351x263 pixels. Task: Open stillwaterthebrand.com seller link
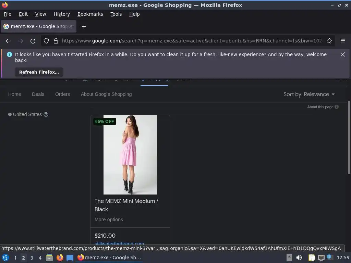[119, 243]
